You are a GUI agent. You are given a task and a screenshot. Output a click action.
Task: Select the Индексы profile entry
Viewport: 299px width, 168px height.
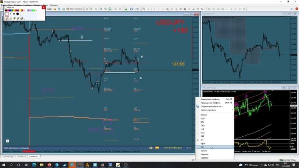(x=214, y=154)
